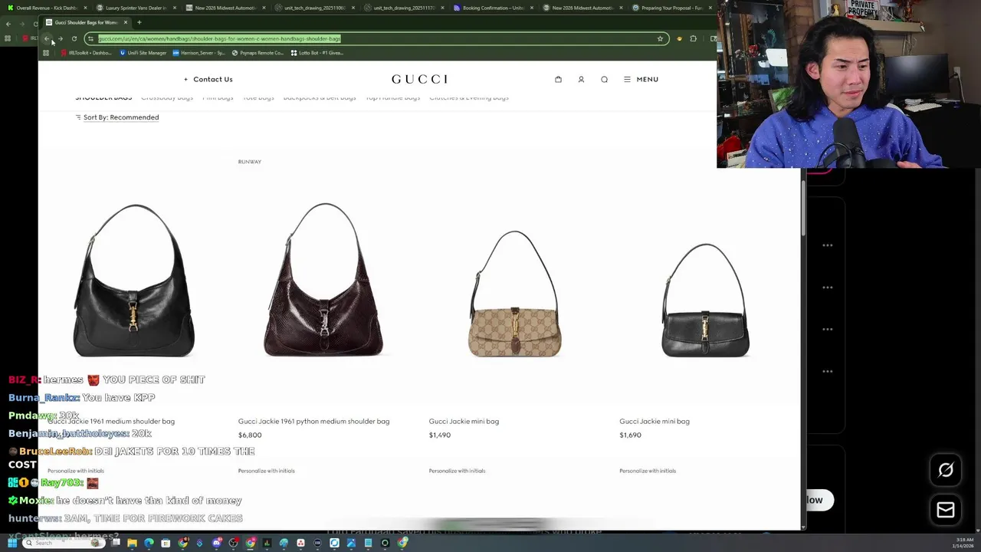Open the Gucci shopping bag icon

tap(558, 79)
